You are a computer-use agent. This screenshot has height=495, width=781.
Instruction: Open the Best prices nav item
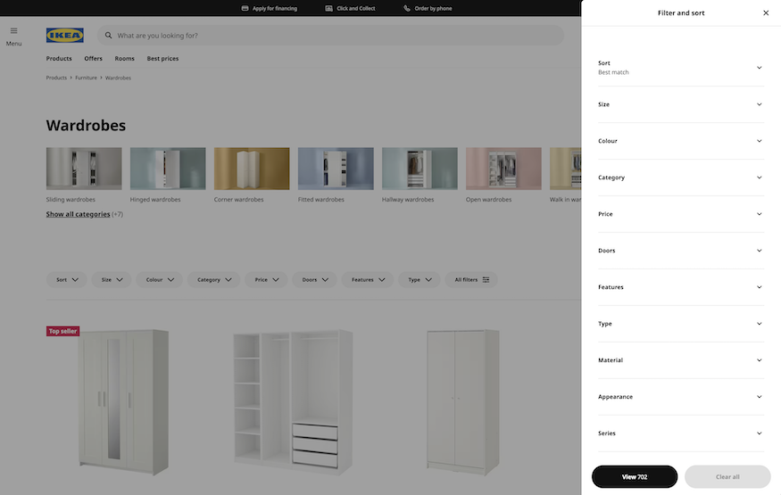pyautogui.click(x=162, y=58)
